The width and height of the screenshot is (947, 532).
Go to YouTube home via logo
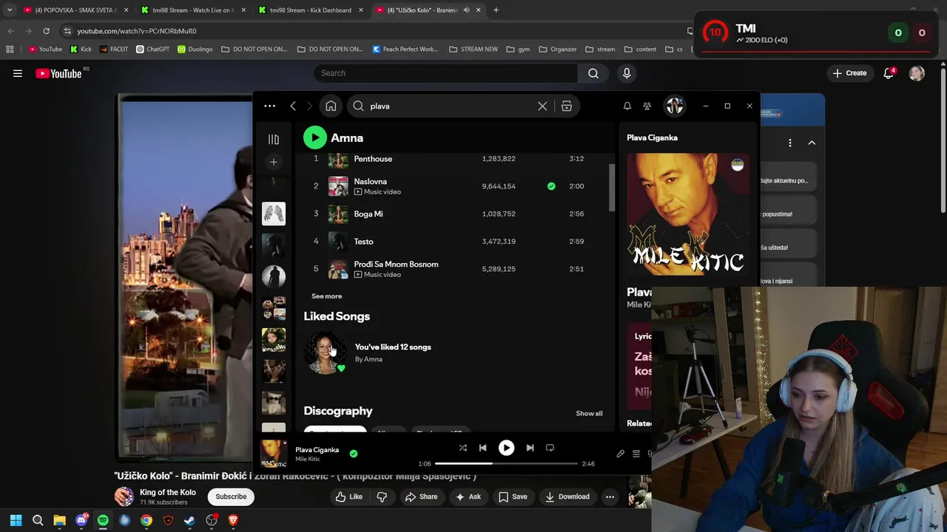tap(58, 73)
